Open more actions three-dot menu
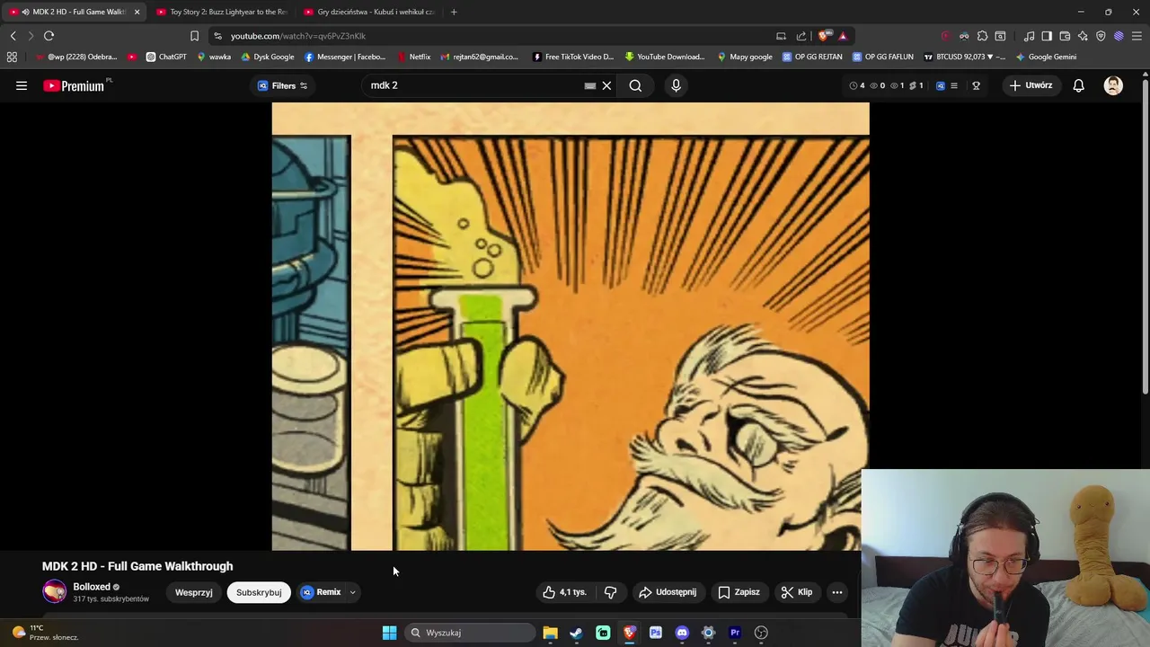This screenshot has width=1150, height=647. click(836, 592)
